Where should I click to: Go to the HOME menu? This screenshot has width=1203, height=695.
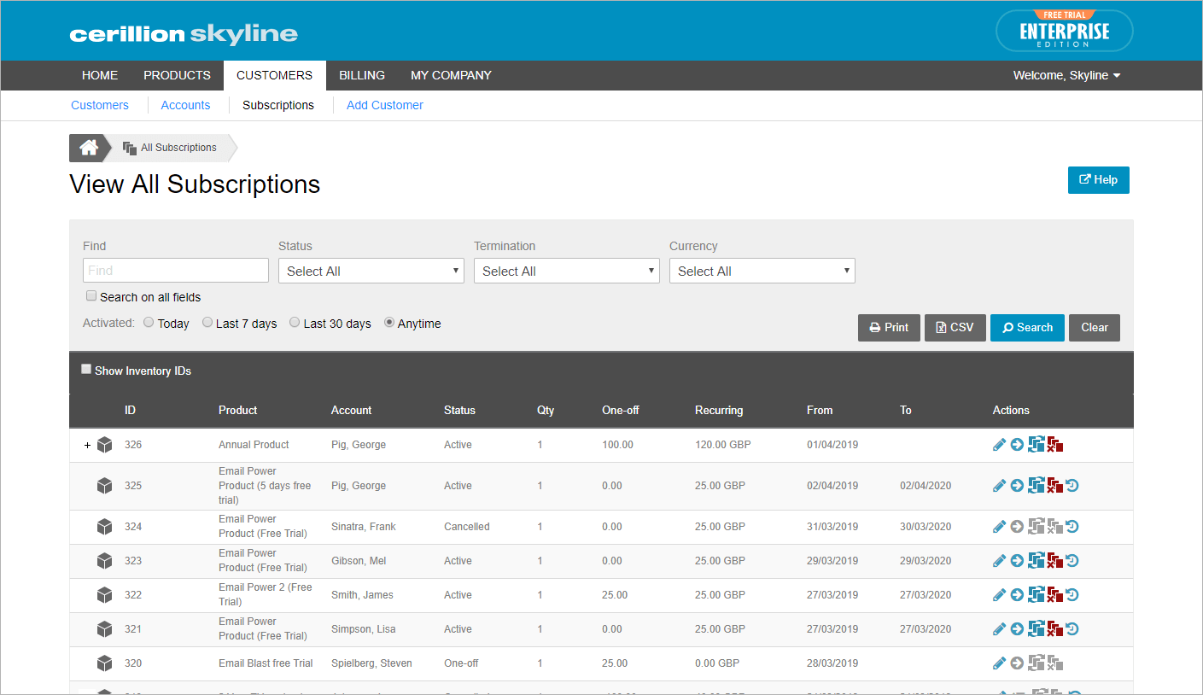pyautogui.click(x=100, y=75)
